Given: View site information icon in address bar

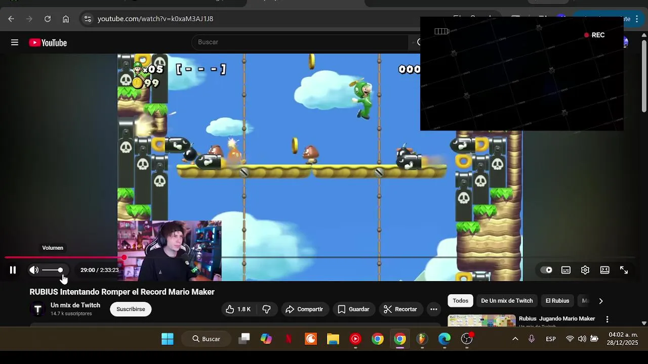Looking at the screenshot, I should 88,19.
